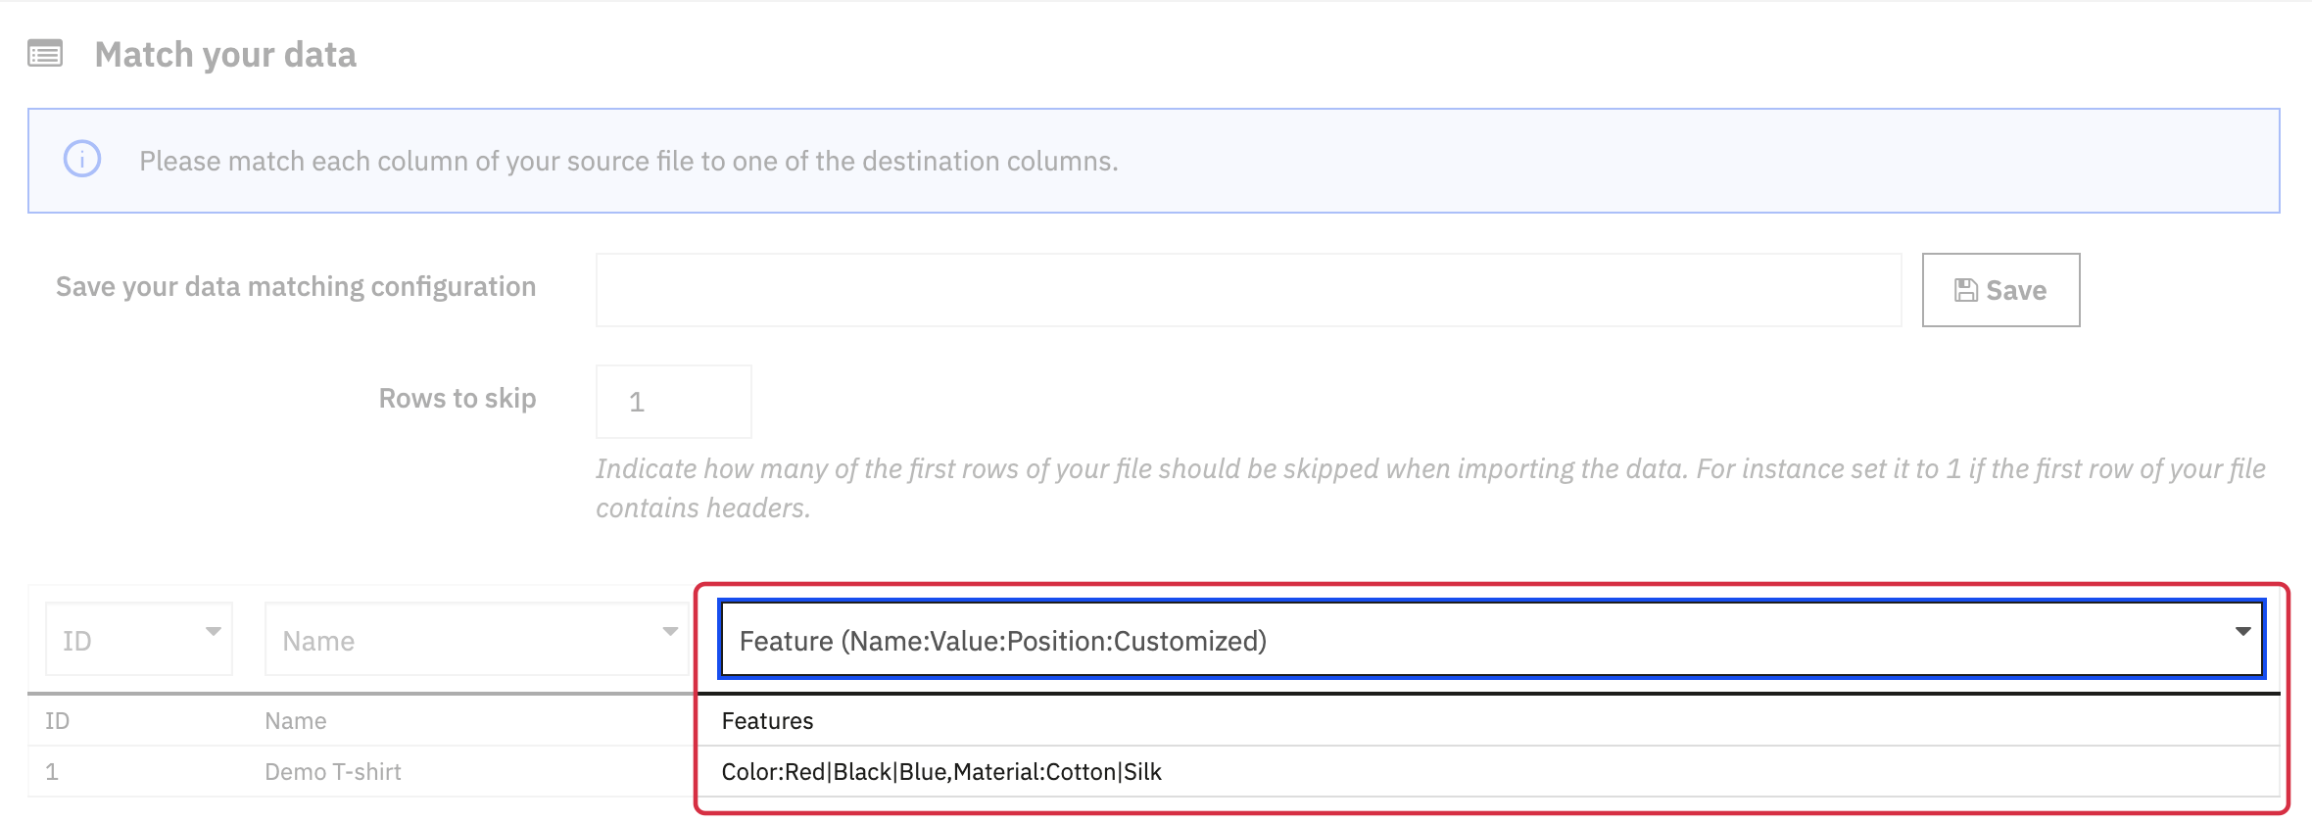
Task: Open the ID column dropdown
Action: [139, 639]
